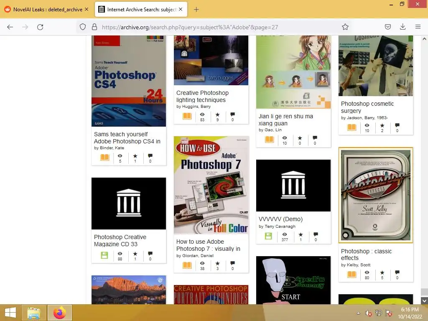Screen dimensions: 428x321
Task: Open the Firefox downloads panel
Action: 403,27
